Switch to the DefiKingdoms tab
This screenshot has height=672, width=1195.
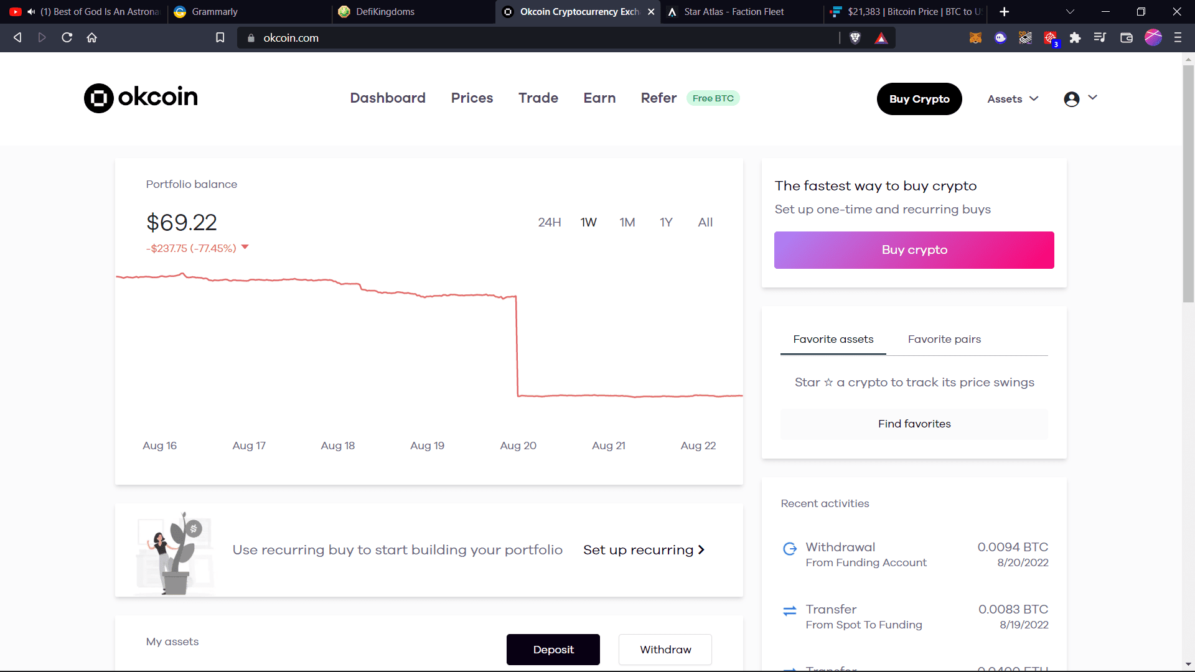pos(413,12)
